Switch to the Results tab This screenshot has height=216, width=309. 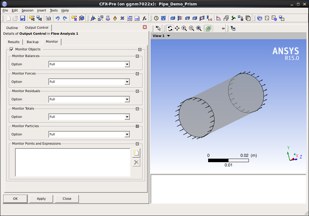[14, 42]
